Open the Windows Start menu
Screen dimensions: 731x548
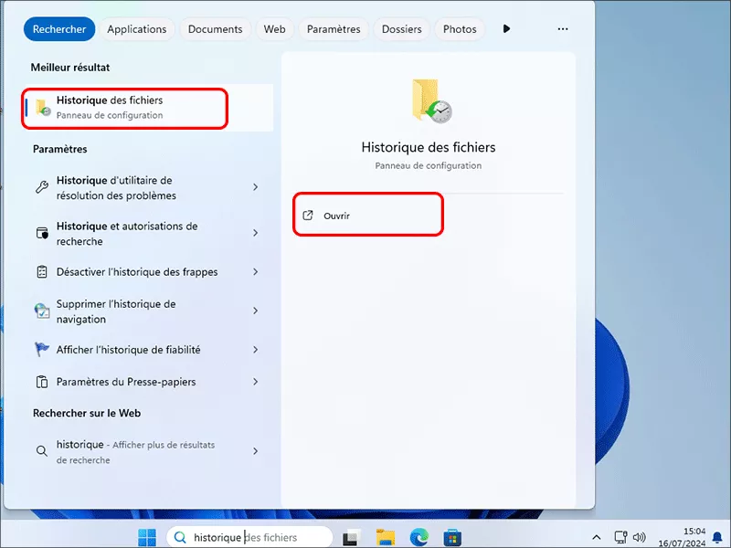[x=146, y=538]
